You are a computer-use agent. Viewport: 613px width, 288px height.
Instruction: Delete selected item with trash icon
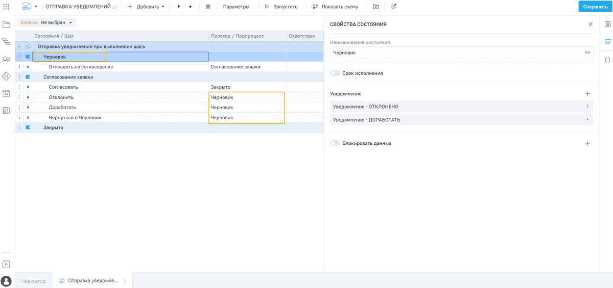(x=208, y=7)
